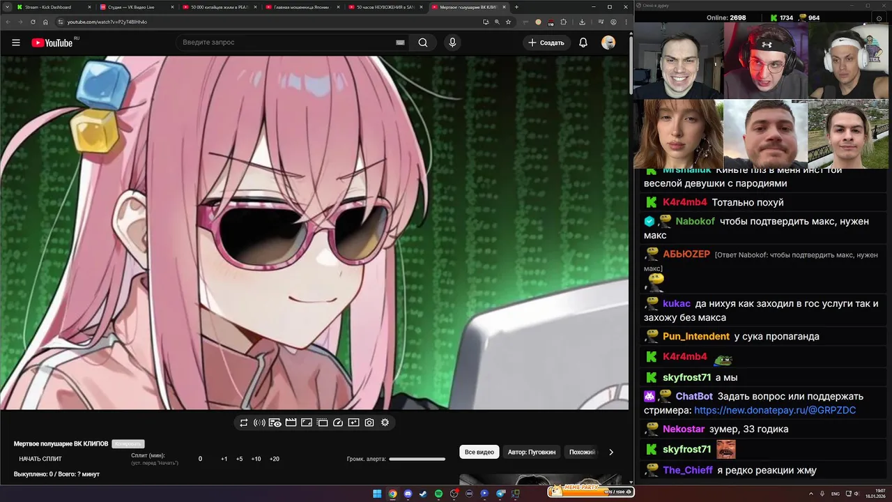
Task: Toggle the loop icon in player toolbar
Action: [x=243, y=423]
